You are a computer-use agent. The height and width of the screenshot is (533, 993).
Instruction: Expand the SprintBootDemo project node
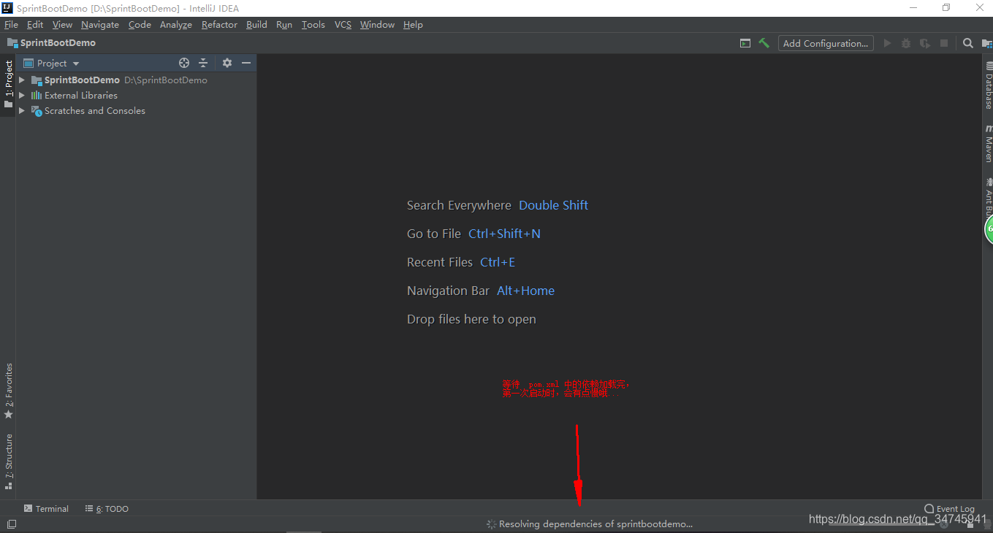[22, 80]
